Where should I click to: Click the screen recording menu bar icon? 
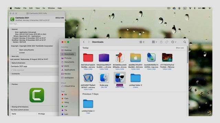click(x=169, y=8)
